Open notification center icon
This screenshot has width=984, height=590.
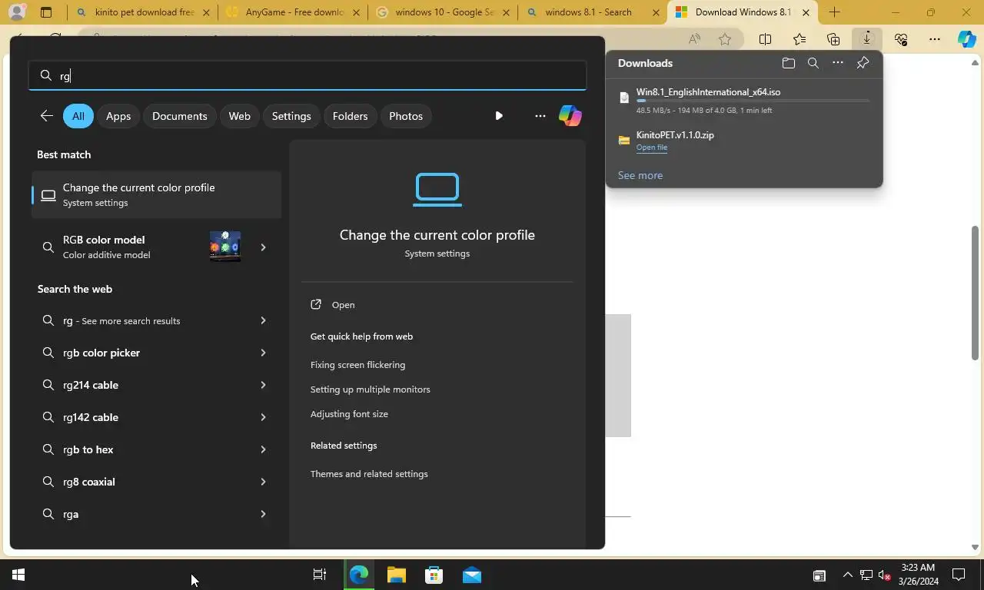coord(959,575)
